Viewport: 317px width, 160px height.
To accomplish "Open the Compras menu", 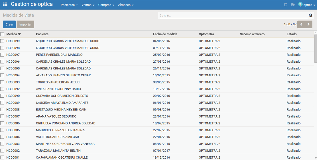I will point(106,5).
